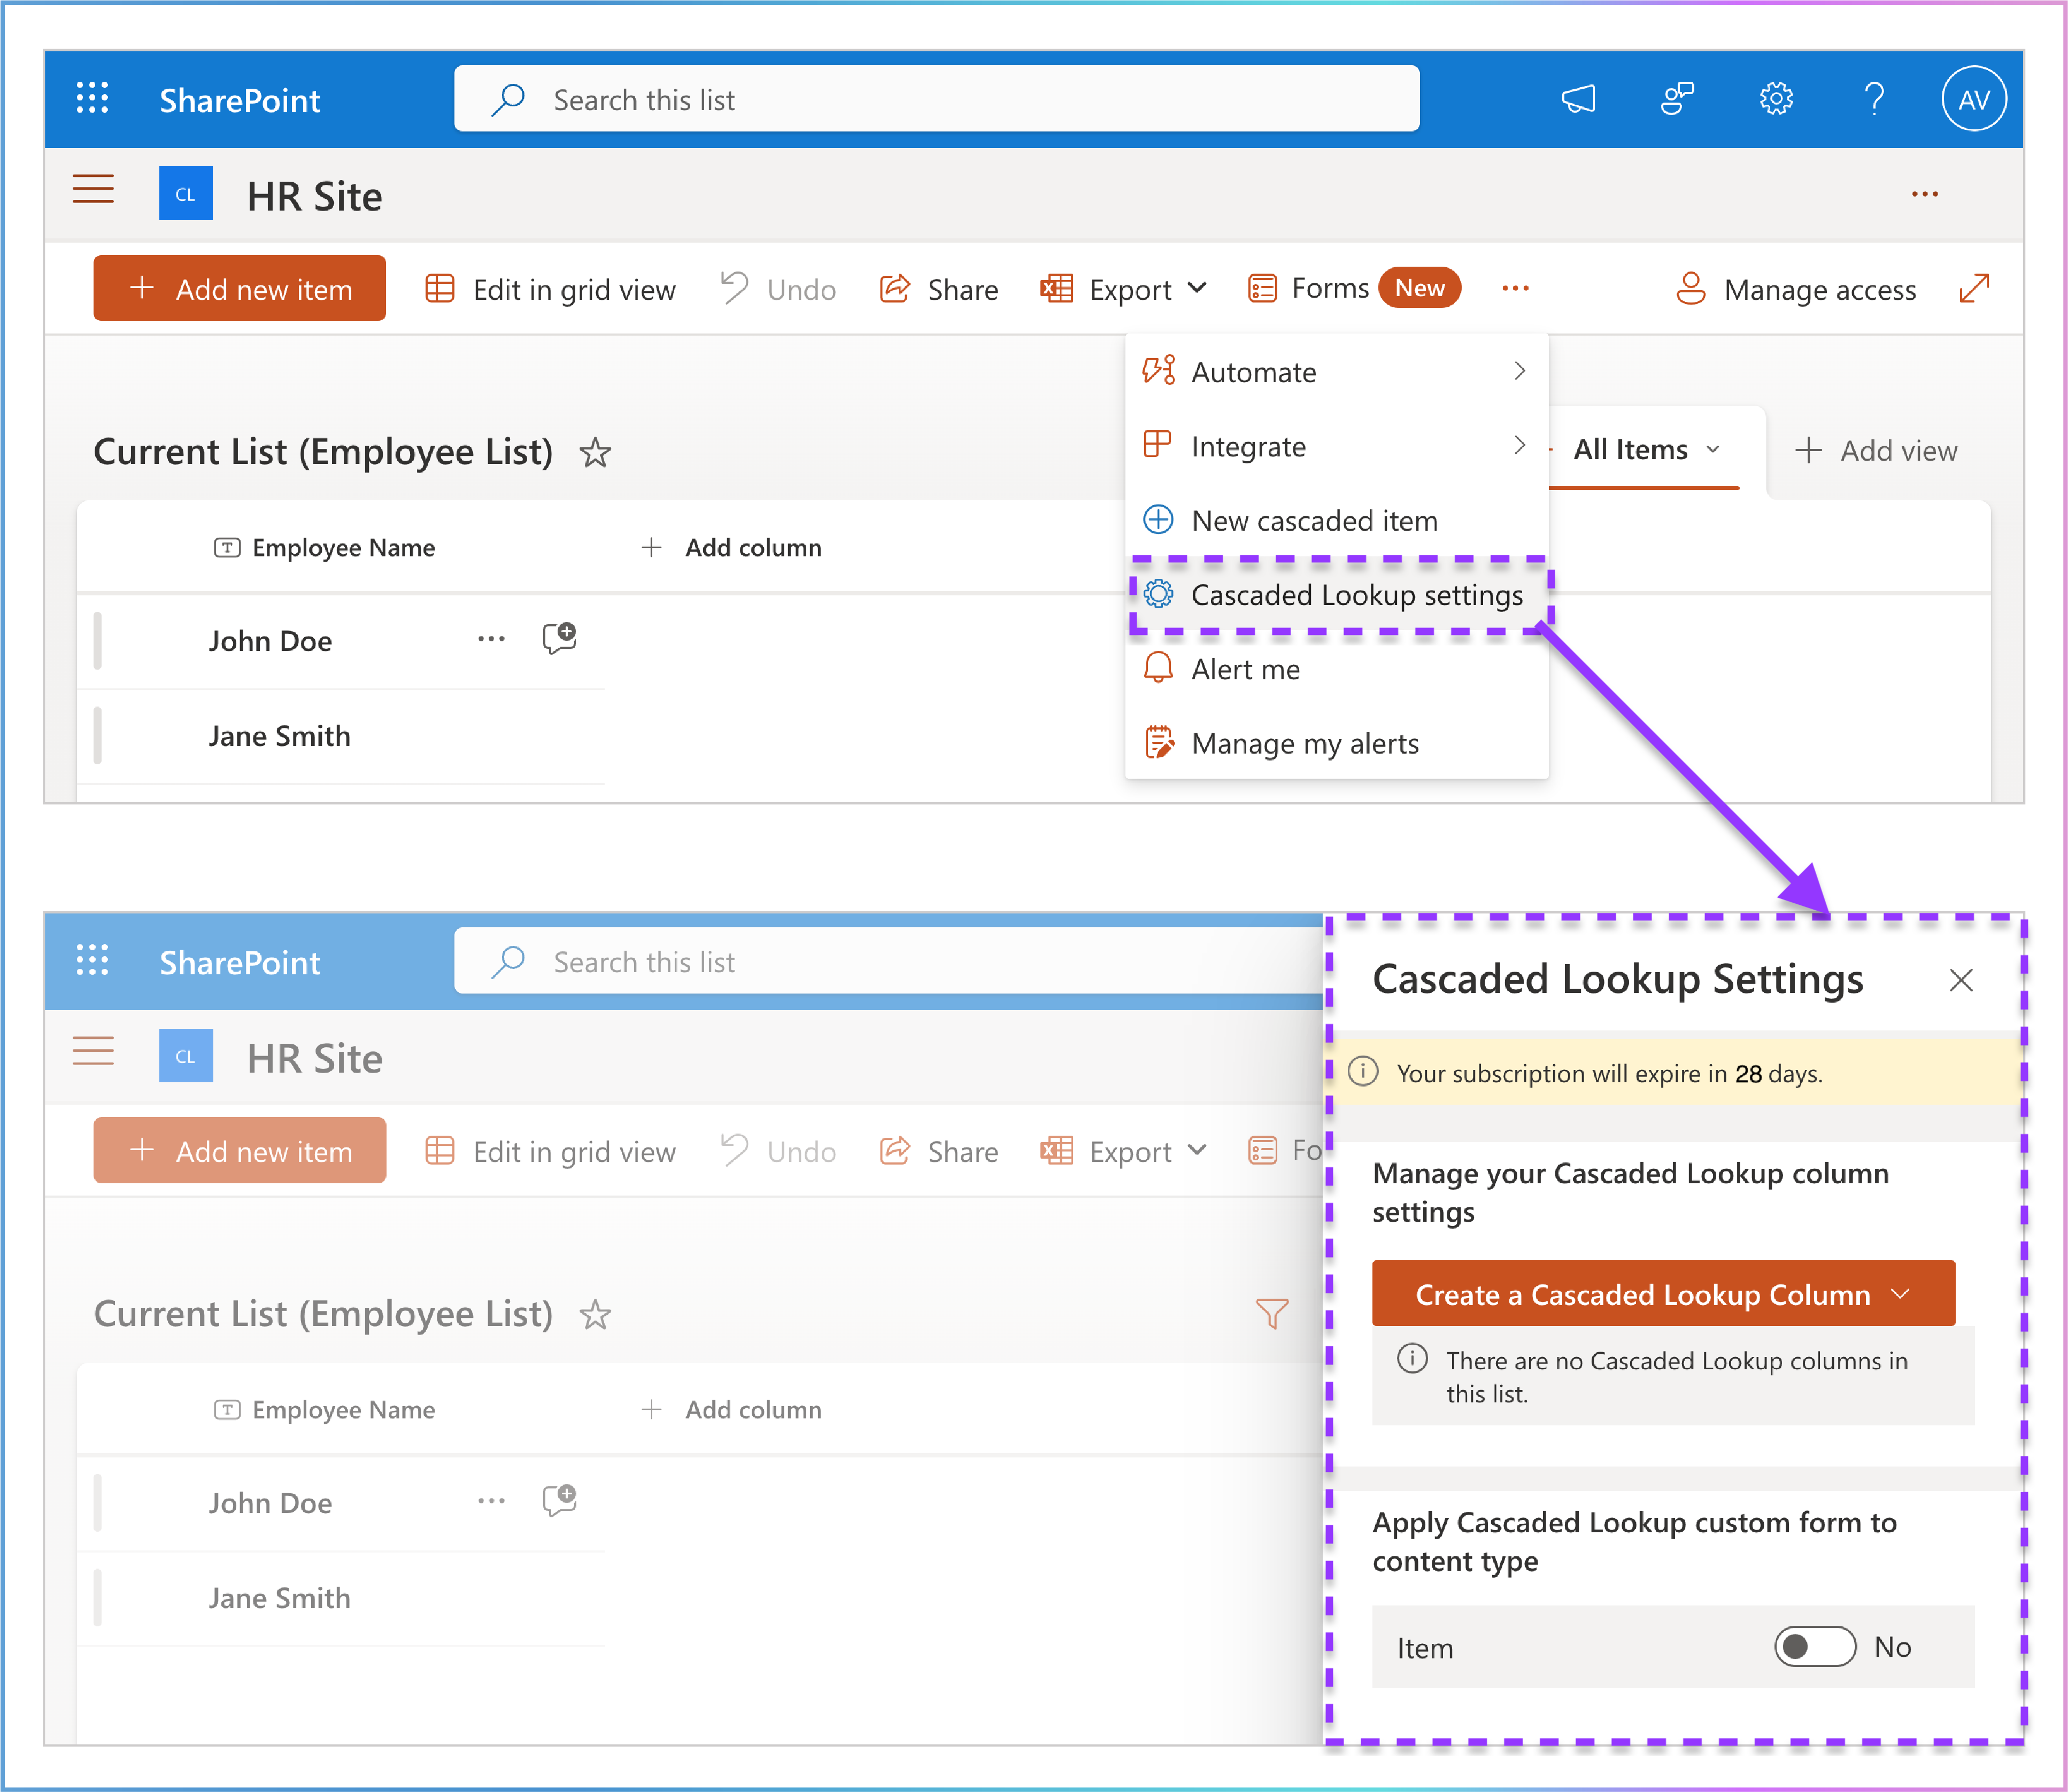Select Alert me menu entry
Image resolution: width=2068 pixels, height=1792 pixels.
pyautogui.click(x=1337, y=668)
